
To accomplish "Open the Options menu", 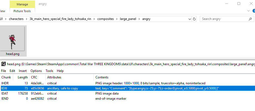I will tap(36, 71).
